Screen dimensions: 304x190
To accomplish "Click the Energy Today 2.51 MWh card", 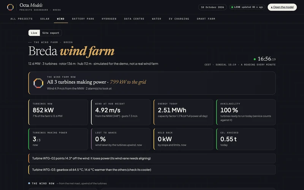I will point(183,112).
